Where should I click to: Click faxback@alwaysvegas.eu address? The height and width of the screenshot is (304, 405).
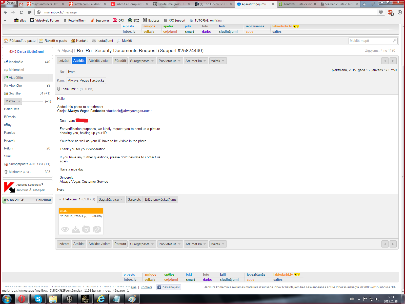point(128,111)
